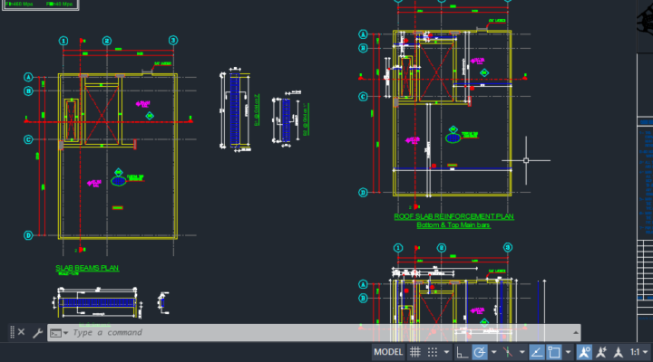The image size is (653, 362).
Task: Click the annotation scale symbol icon
Action: tap(619, 352)
